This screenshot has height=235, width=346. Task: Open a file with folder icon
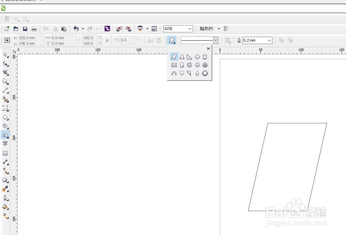pyautogui.click(x=16, y=29)
